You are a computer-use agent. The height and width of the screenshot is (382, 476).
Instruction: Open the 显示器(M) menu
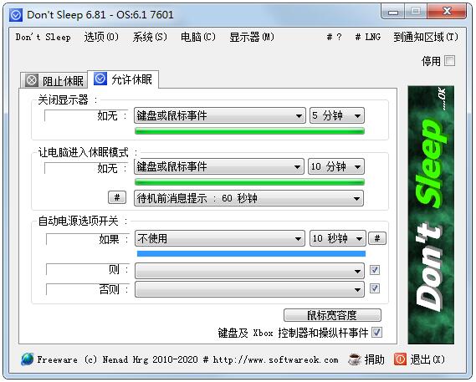coord(252,37)
